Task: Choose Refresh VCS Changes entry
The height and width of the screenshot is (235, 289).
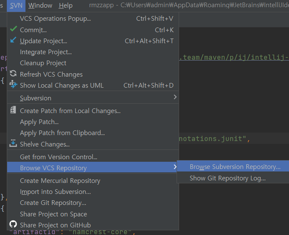Action: [x=93, y=74]
